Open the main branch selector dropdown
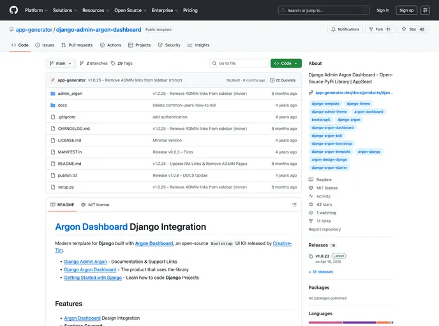Screen dimensions: 439x326 pyautogui.click(x=61, y=64)
